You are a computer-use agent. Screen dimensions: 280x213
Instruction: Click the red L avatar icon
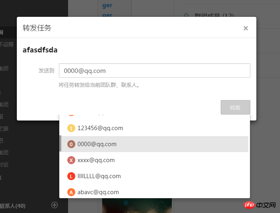pyautogui.click(x=71, y=176)
